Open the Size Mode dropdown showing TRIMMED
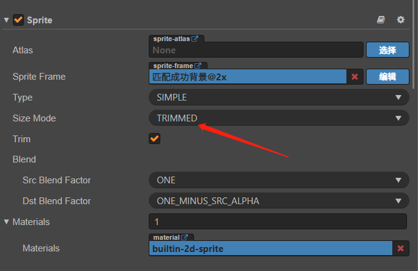Image resolution: width=418 pixels, height=271 pixels. (x=278, y=118)
